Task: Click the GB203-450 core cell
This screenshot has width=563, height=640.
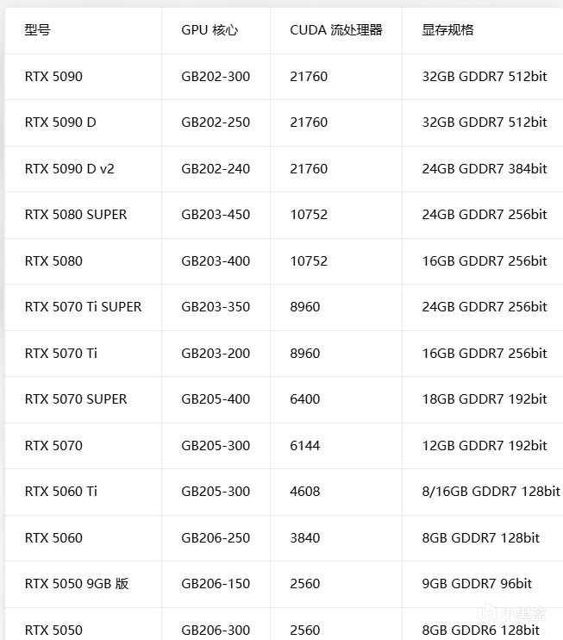Action: coord(216,214)
